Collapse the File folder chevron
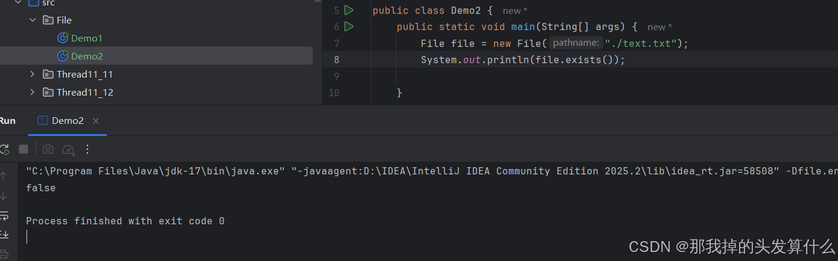The width and height of the screenshot is (838, 261). (33, 20)
